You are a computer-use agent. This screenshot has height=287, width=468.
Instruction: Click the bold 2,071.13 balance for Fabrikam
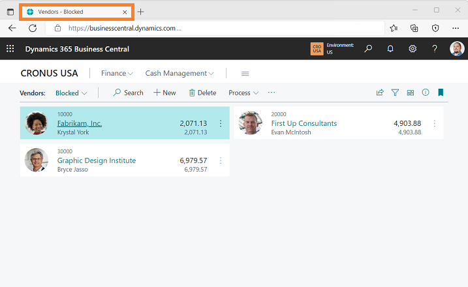point(193,123)
